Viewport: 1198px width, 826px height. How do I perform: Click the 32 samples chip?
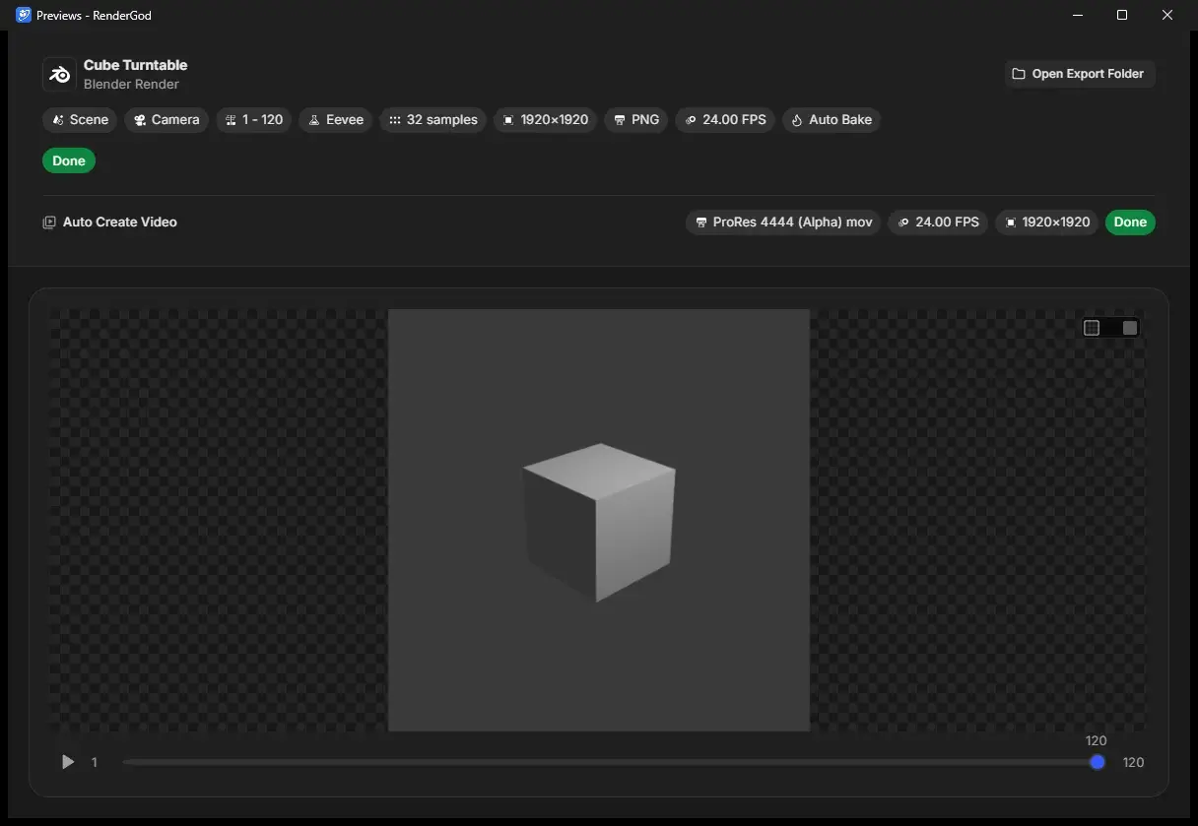coord(433,120)
